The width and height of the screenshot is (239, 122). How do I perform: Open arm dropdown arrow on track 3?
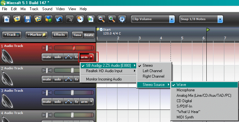91,102
